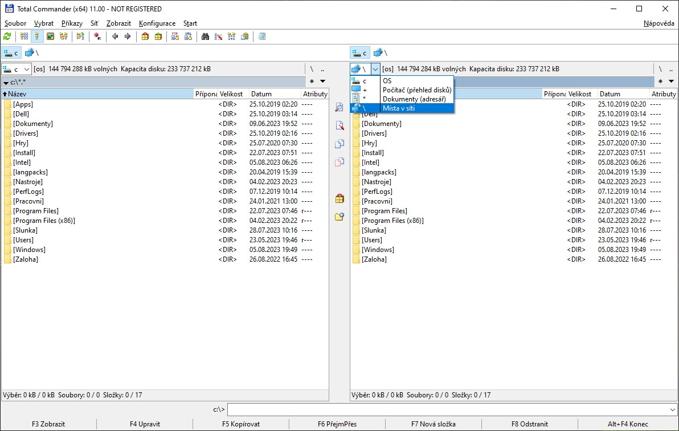Click the F6 PřejmPřes button
The image size is (679, 431).
coord(337,424)
